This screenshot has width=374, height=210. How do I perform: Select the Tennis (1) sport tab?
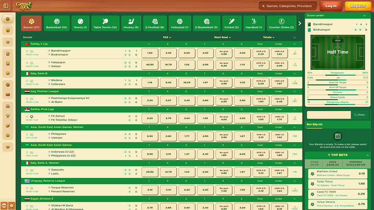click(81, 23)
